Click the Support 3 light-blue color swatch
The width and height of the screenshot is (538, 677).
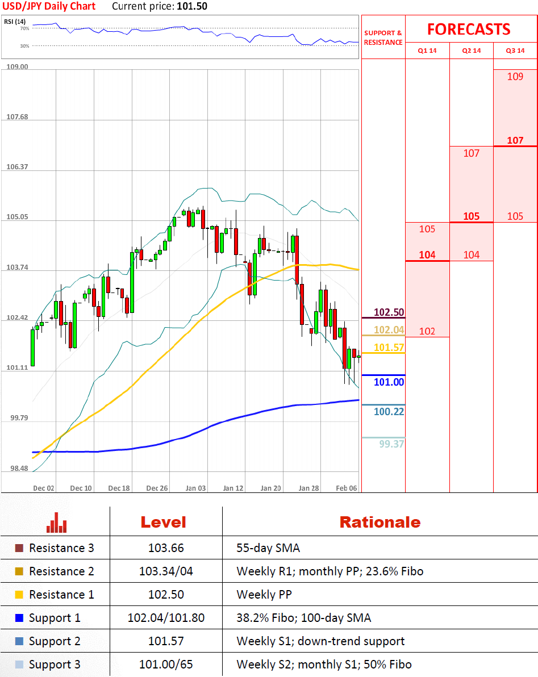[19, 665]
